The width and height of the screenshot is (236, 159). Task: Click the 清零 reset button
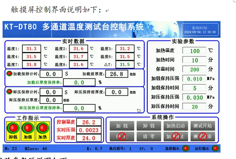click(x=149, y=137)
